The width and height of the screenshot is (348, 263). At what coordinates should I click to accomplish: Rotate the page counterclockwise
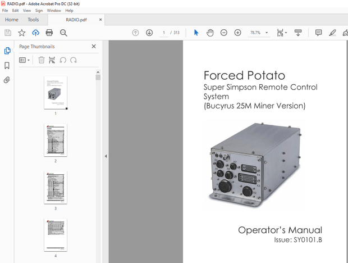point(63,60)
